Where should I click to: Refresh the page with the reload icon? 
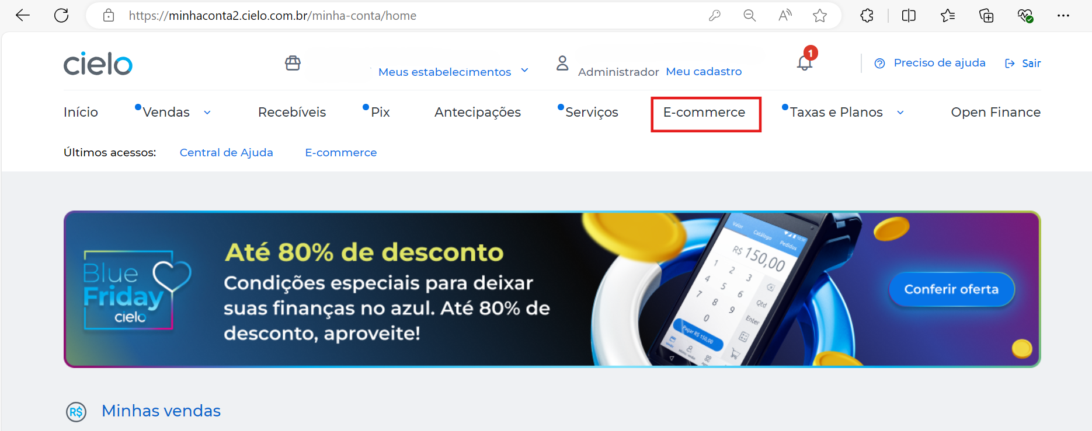61,16
